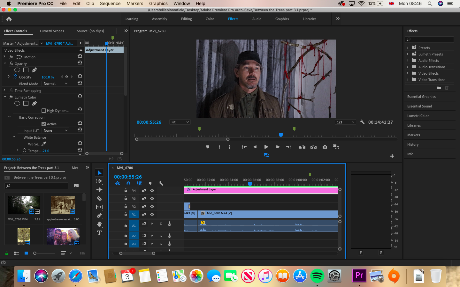460x287 pixels.
Task: Select the Ripple Edit tool
Action: 99,190
